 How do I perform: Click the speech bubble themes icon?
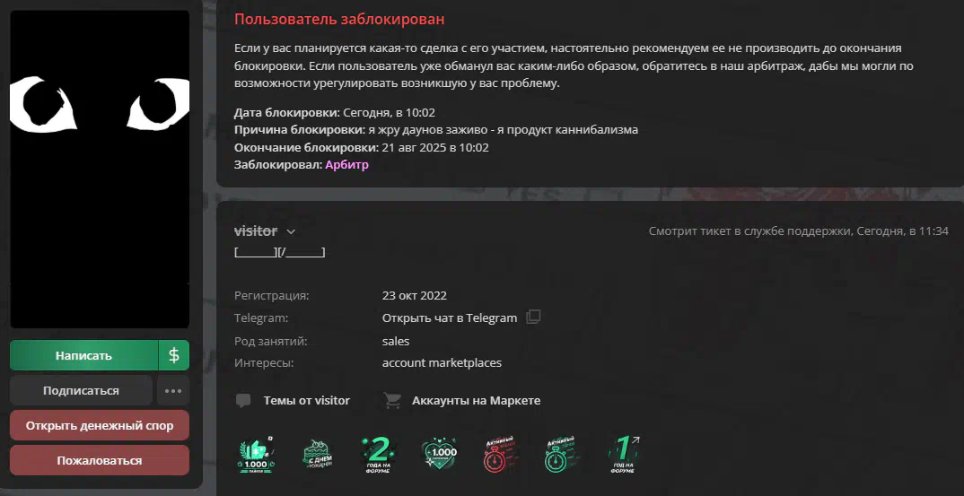point(243,401)
